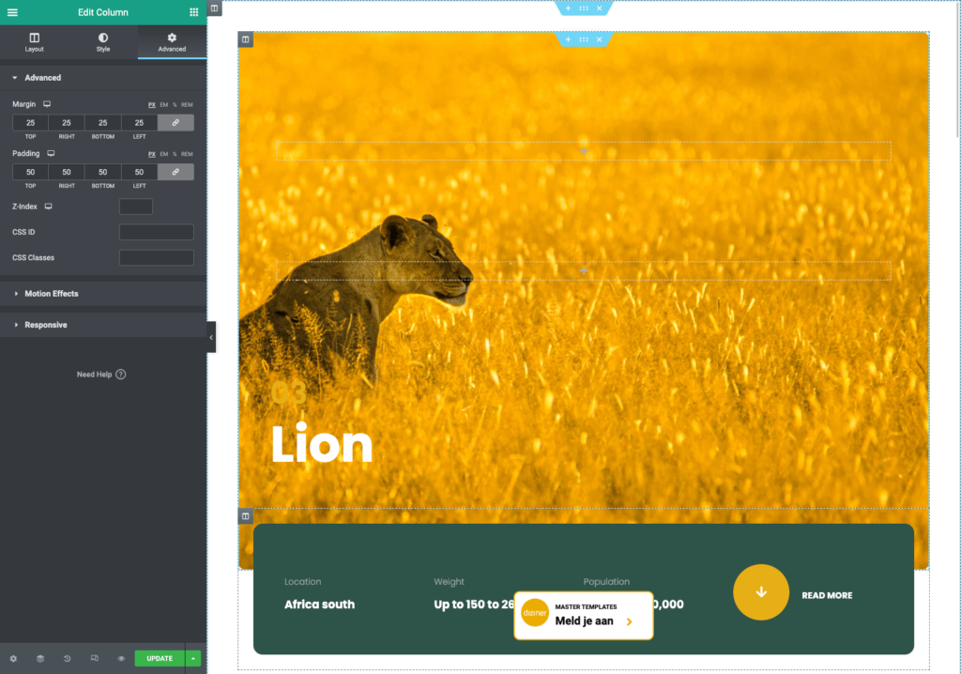Open responsive mode icon in footer
Viewport: 961px width, 674px height.
click(95, 658)
